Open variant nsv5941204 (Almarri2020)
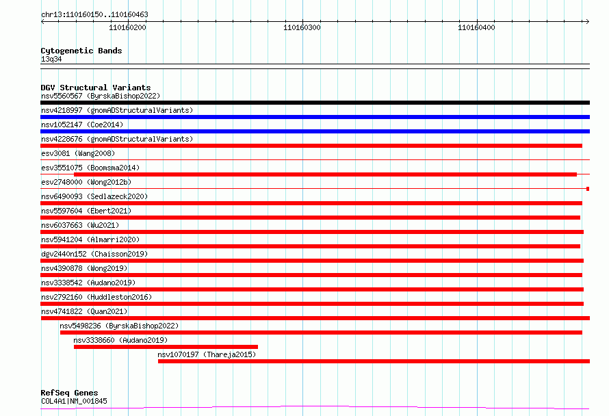This screenshot has width=609, height=416. 90,239
